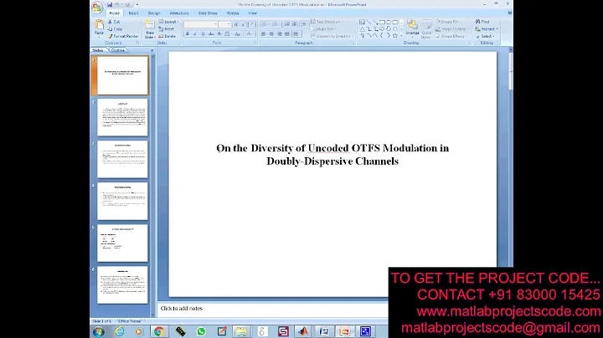Switch to the Design tab

tap(154, 13)
